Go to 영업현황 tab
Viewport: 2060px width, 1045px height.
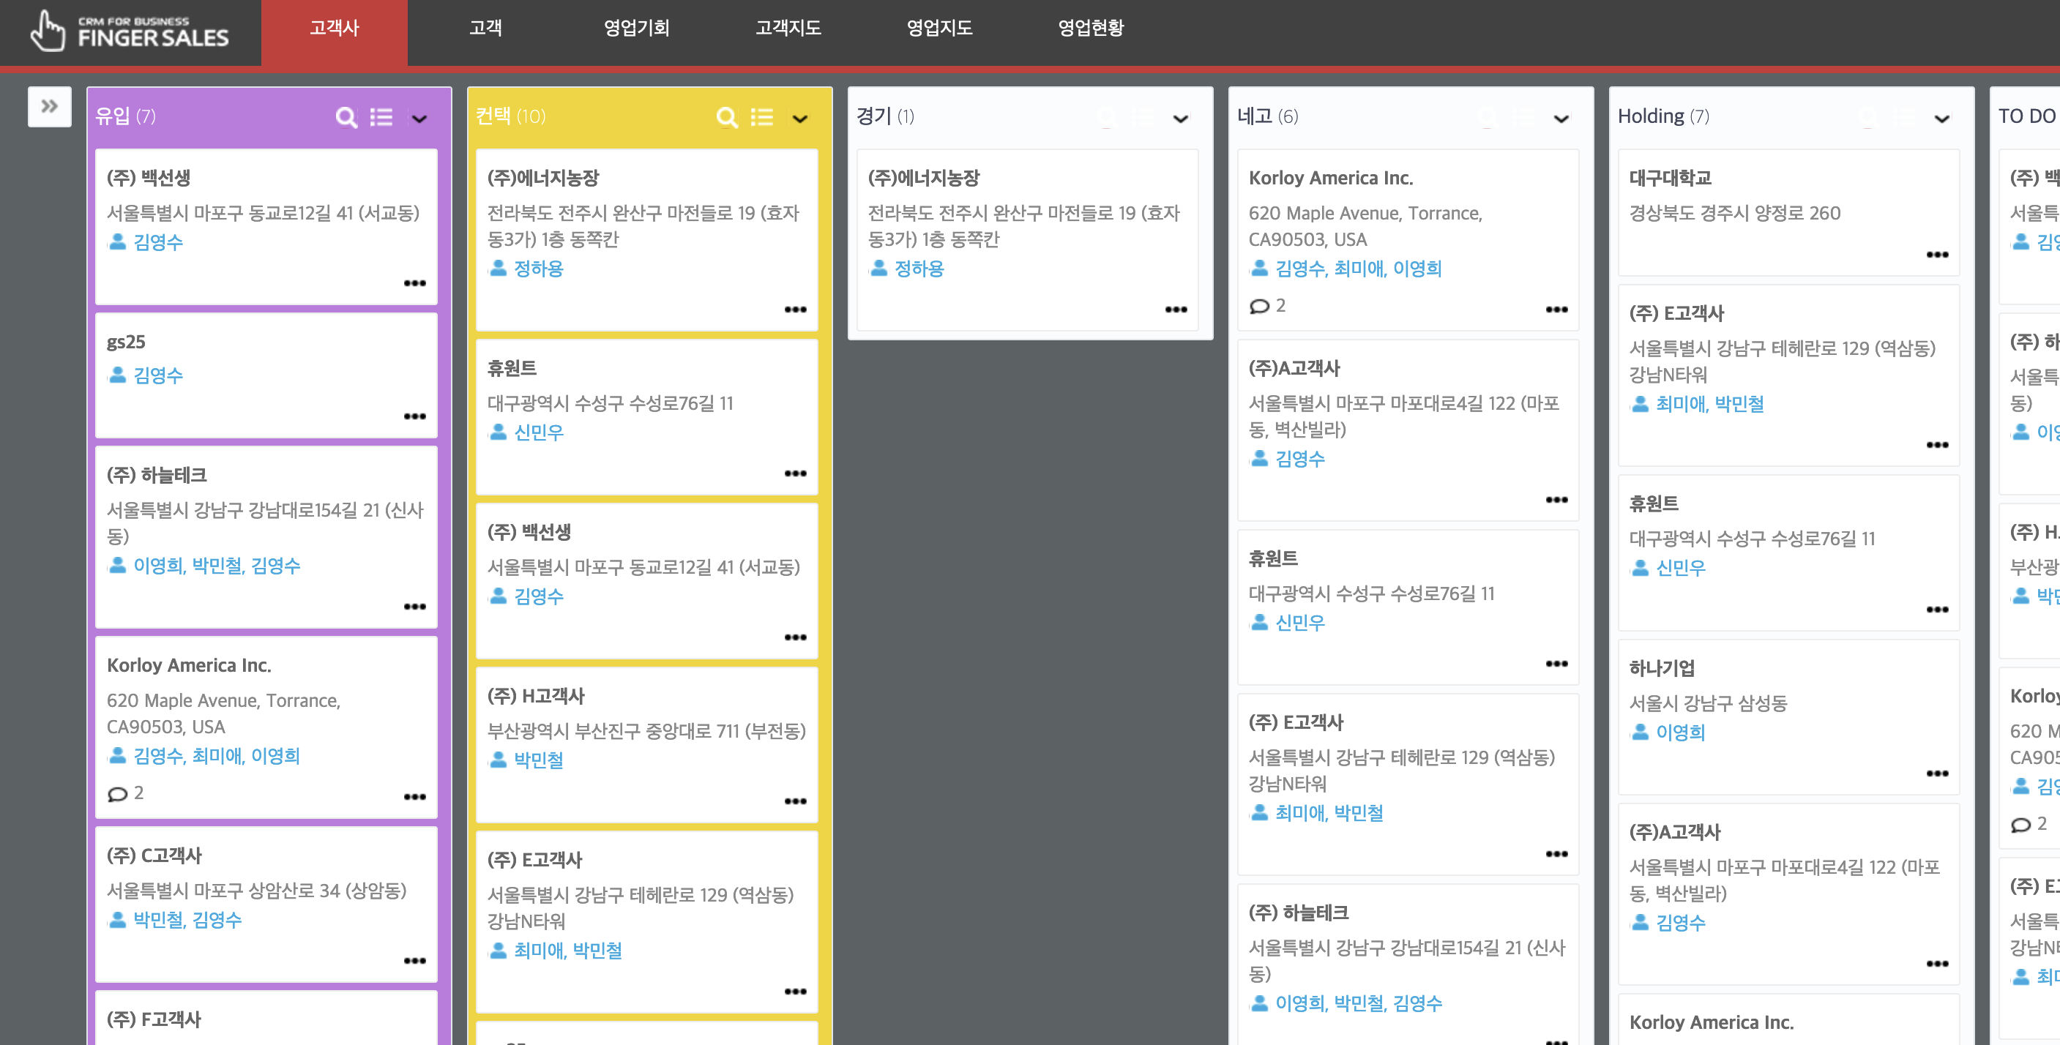(x=1091, y=28)
